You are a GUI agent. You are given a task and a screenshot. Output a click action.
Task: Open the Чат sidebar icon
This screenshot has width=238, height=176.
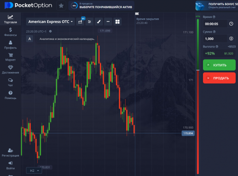(11, 82)
